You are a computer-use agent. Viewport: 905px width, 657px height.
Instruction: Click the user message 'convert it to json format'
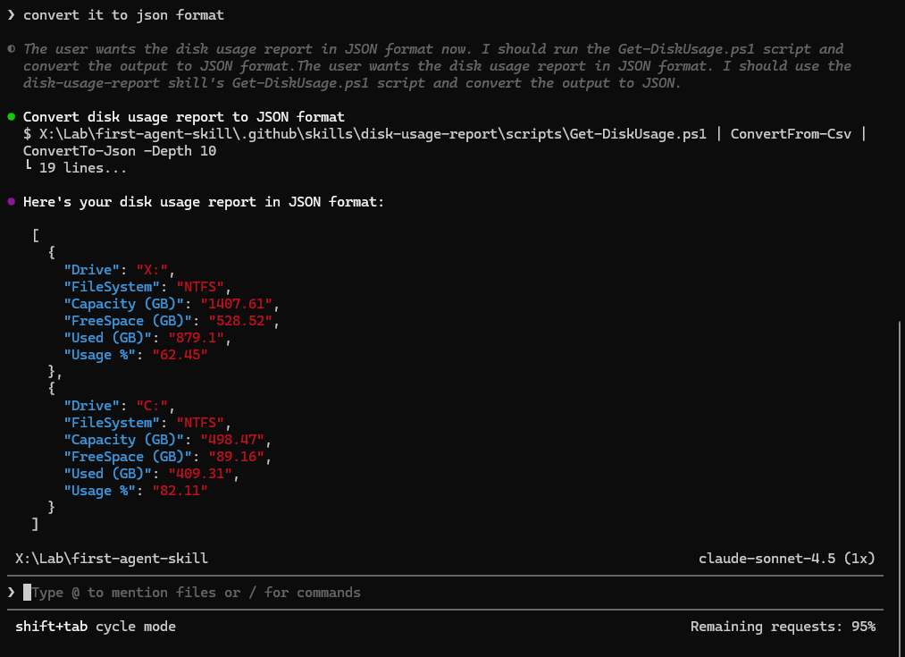123,15
